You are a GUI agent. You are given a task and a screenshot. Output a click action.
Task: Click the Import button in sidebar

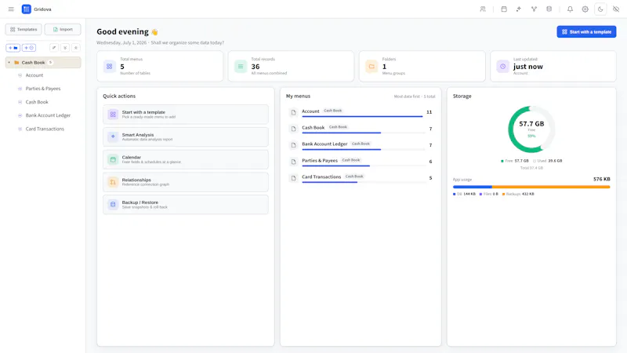click(63, 29)
